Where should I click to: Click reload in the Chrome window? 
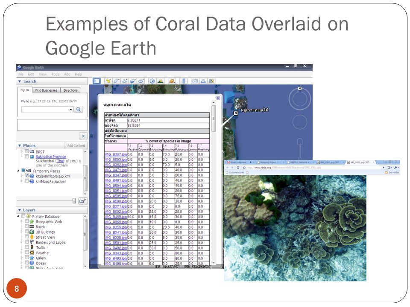pyautogui.click(x=238, y=168)
